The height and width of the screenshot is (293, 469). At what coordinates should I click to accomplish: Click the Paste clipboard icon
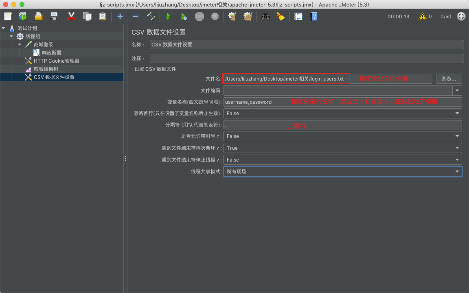(x=103, y=16)
